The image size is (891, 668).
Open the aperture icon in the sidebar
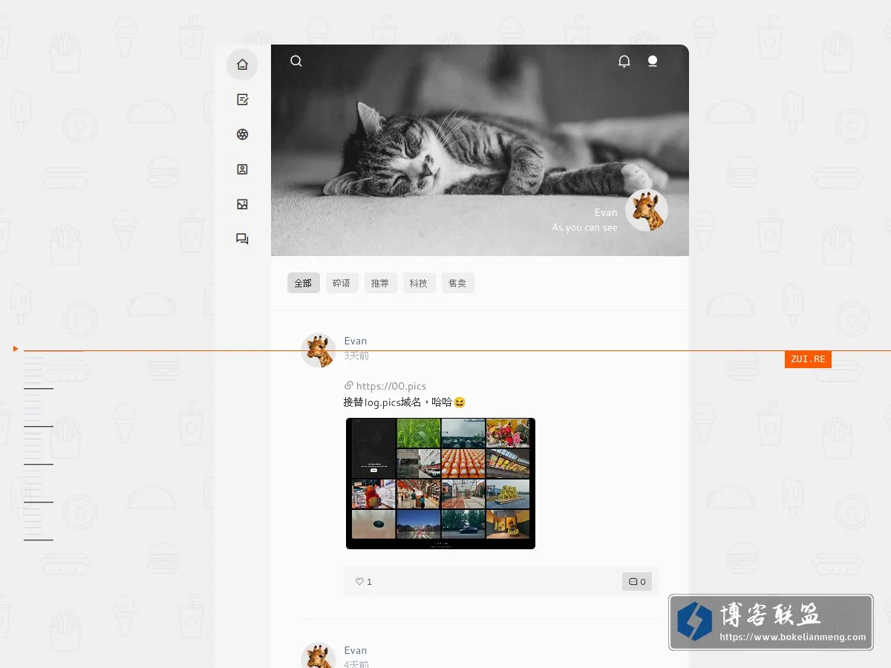(x=242, y=134)
